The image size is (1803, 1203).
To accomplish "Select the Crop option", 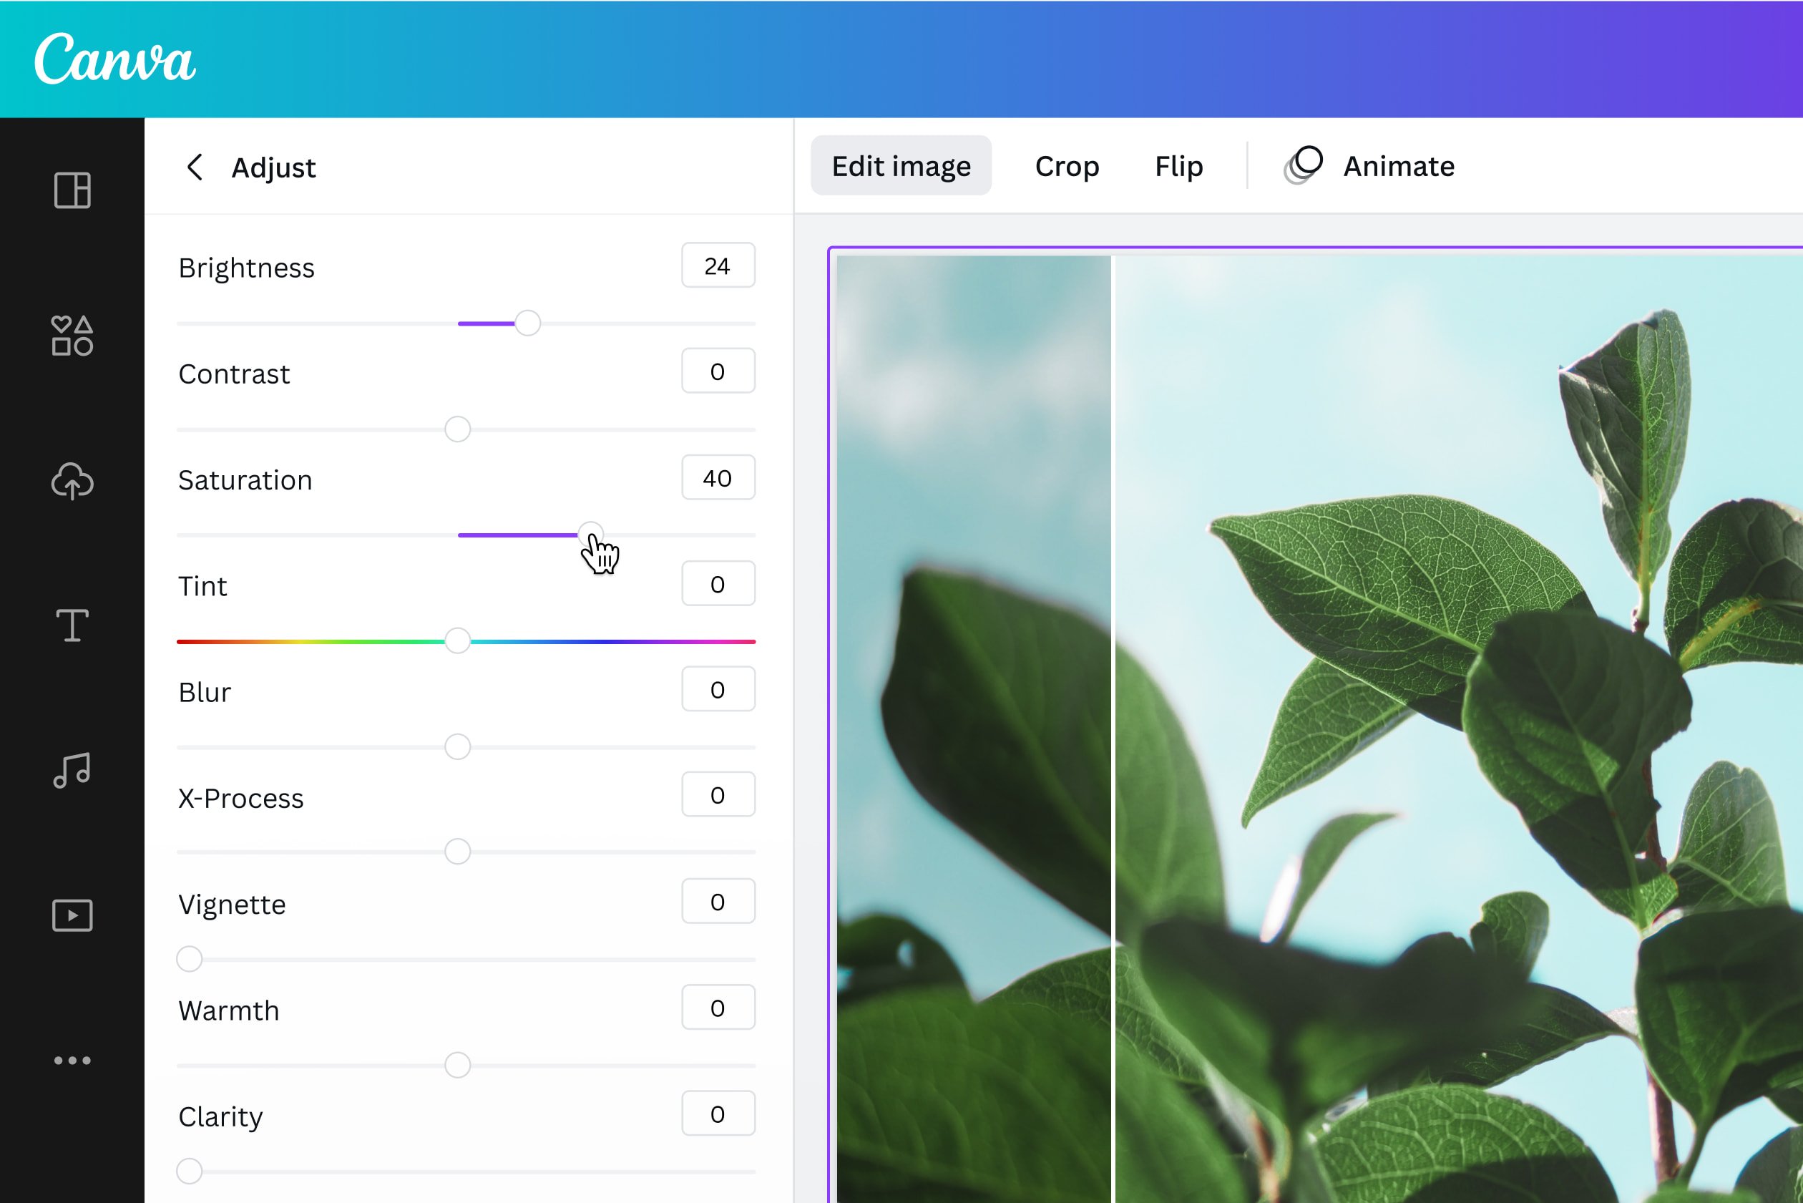I will 1067,166.
